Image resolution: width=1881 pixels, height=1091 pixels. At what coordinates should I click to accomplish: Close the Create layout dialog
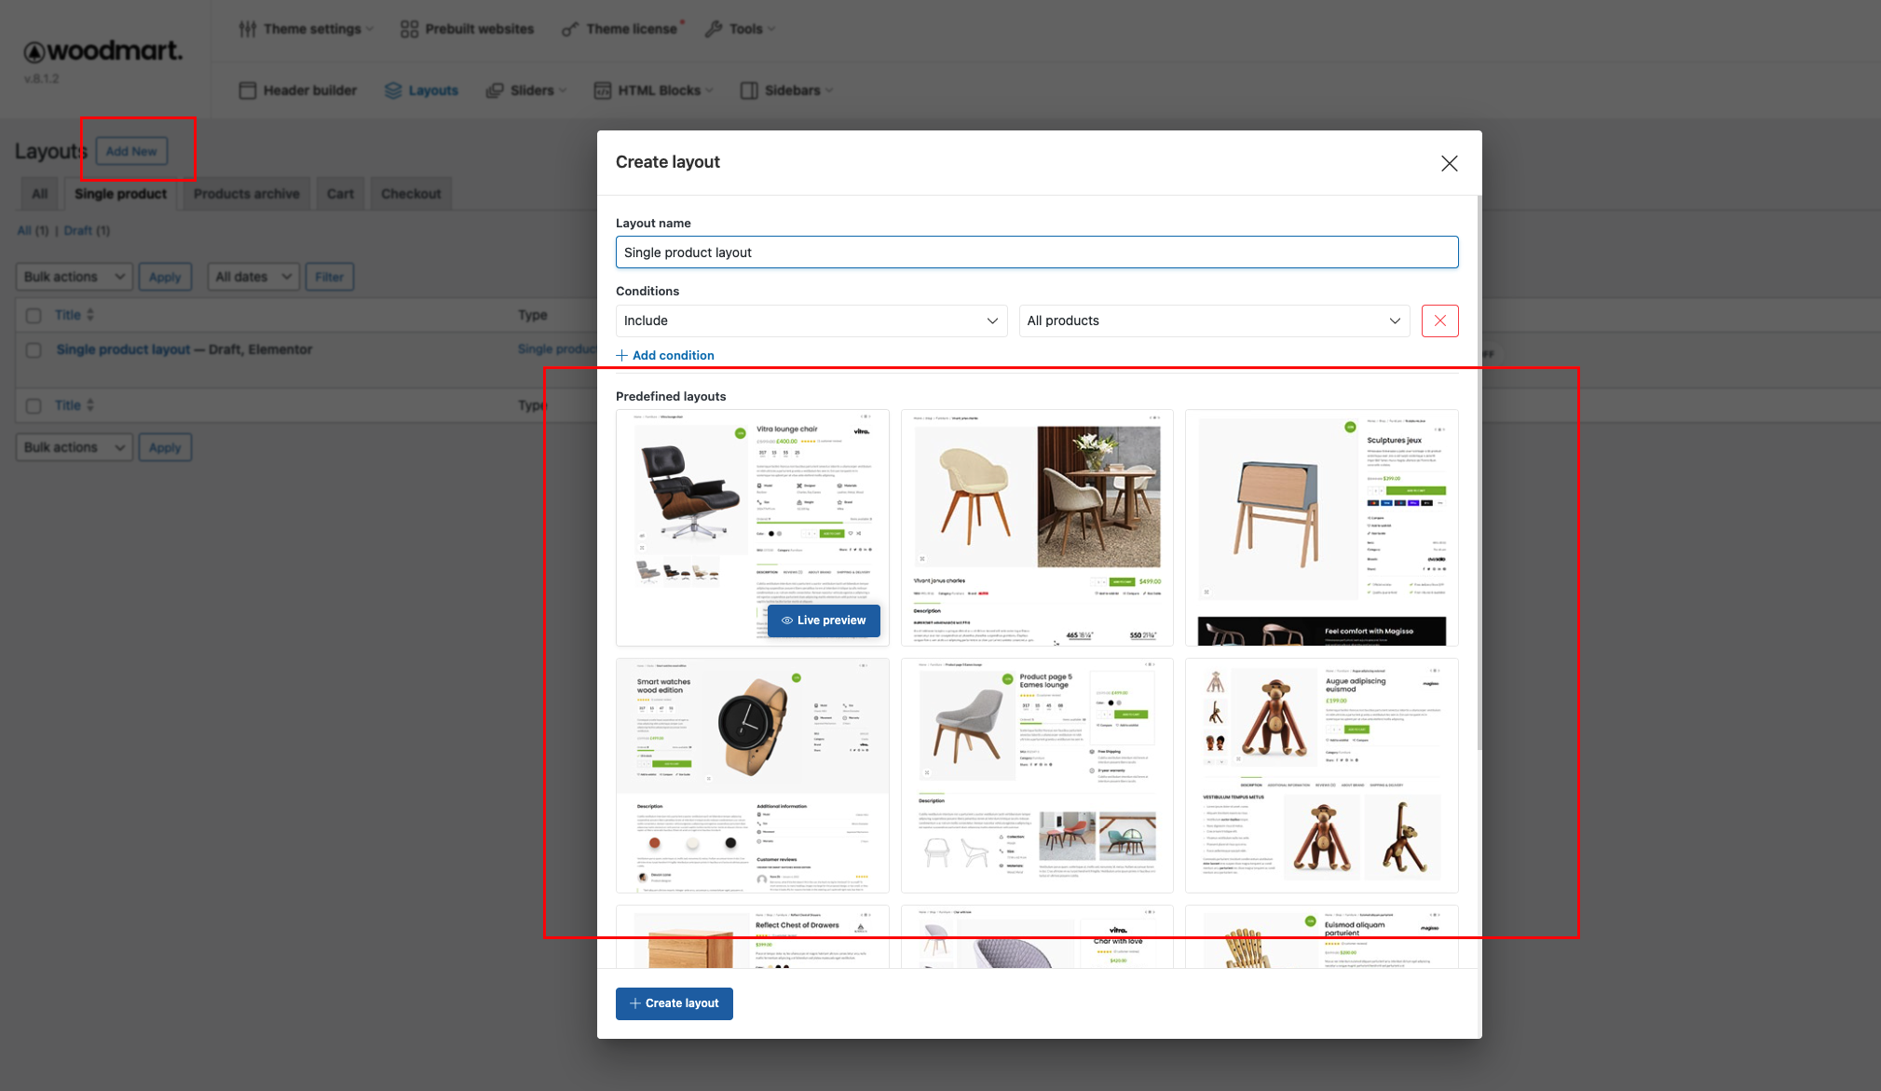(x=1449, y=164)
